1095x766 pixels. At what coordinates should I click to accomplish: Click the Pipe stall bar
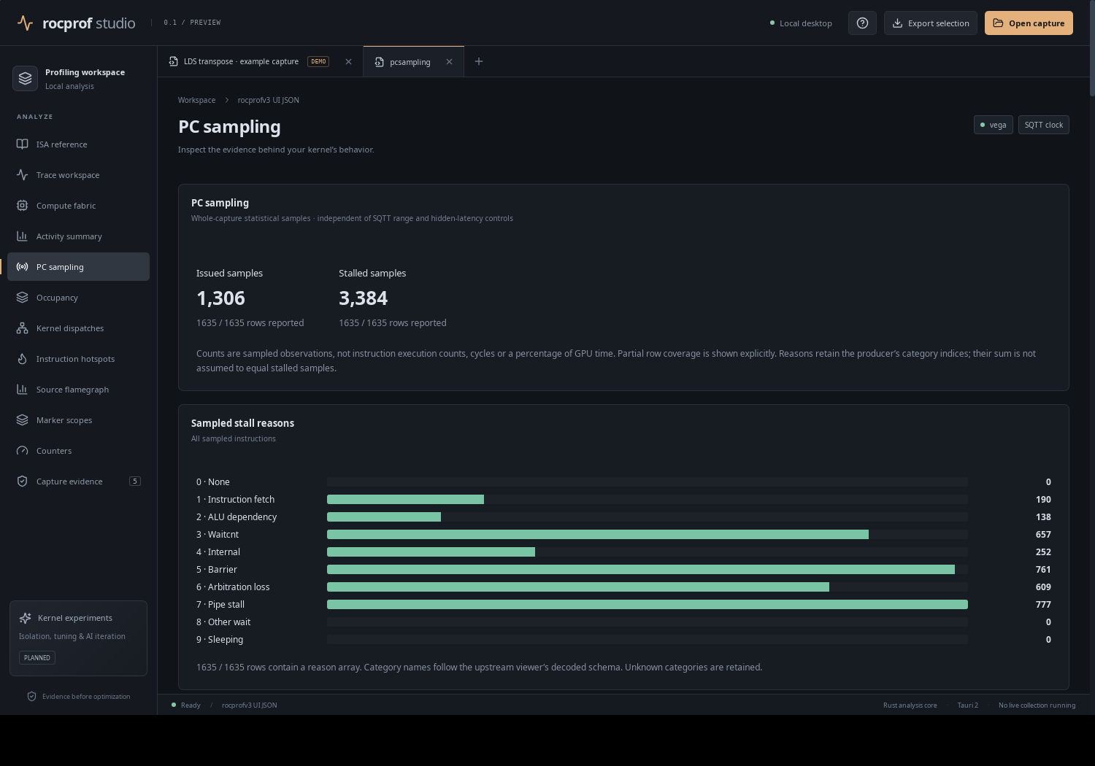coord(648,604)
